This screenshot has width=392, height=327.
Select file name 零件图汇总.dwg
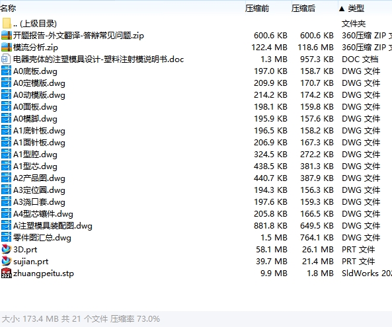[42, 238]
